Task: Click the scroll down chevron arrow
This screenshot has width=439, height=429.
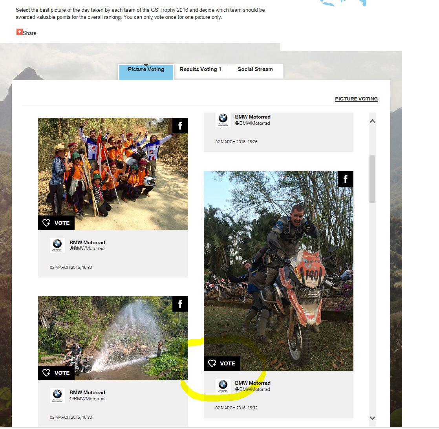Action: tap(372, 419)
